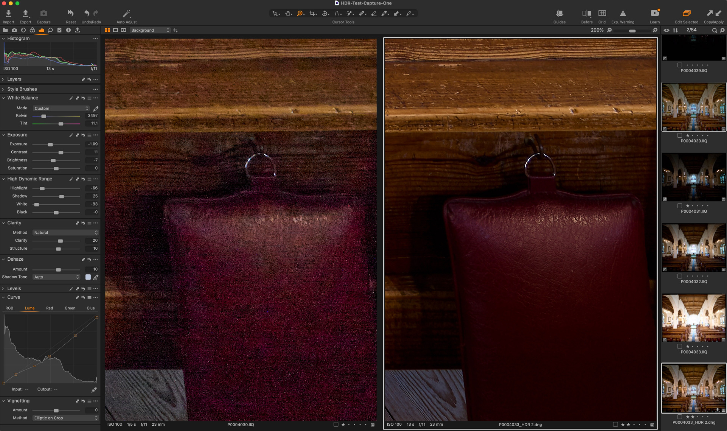Toggle the Exposure Warning icon
The height and width of the screenshot is (431, 727).
622,12
